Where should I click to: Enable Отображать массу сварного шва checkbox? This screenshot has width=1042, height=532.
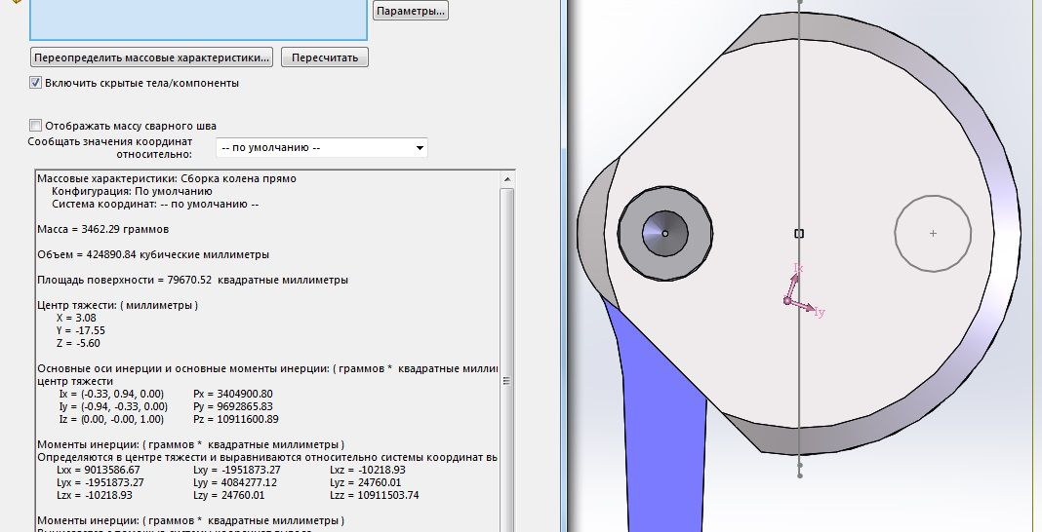[x=36, y=125]
